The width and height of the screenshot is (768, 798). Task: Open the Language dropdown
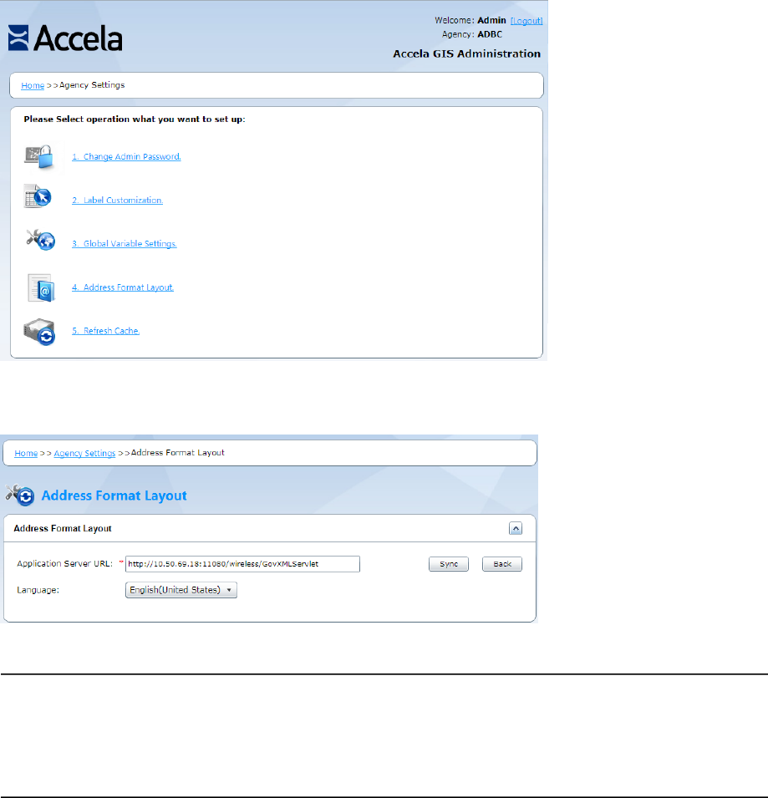tap(181, 590)
